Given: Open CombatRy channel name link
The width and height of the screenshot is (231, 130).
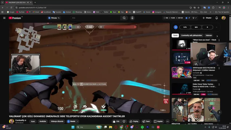Looking at the screenshot, I should [20, 121].
